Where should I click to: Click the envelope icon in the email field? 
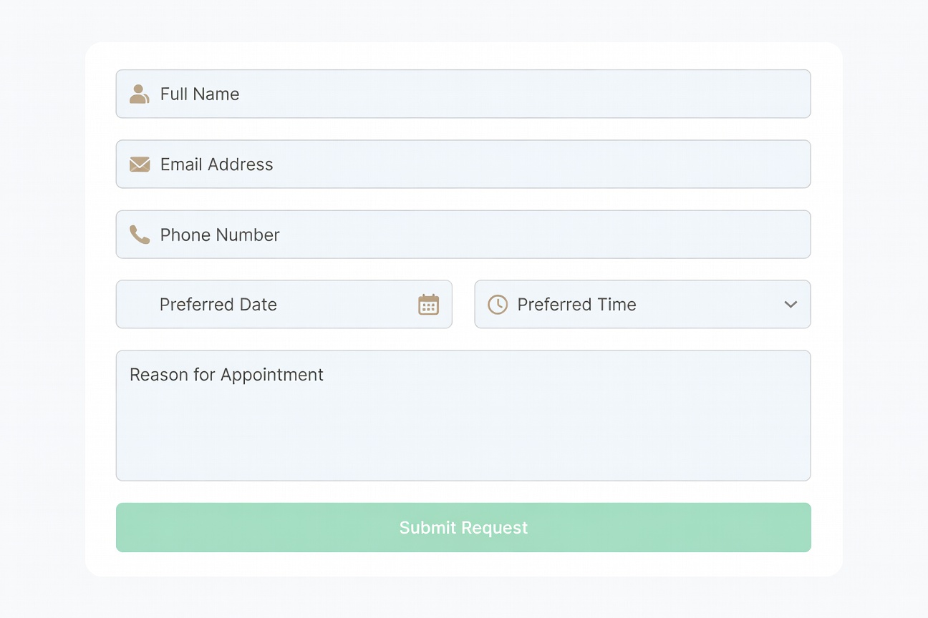[140, 165]
